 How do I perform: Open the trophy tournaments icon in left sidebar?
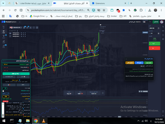(x=4, y=36)
